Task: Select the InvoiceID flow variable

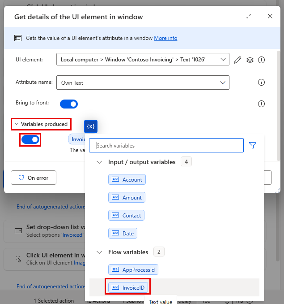Action: tap(128, 287)
